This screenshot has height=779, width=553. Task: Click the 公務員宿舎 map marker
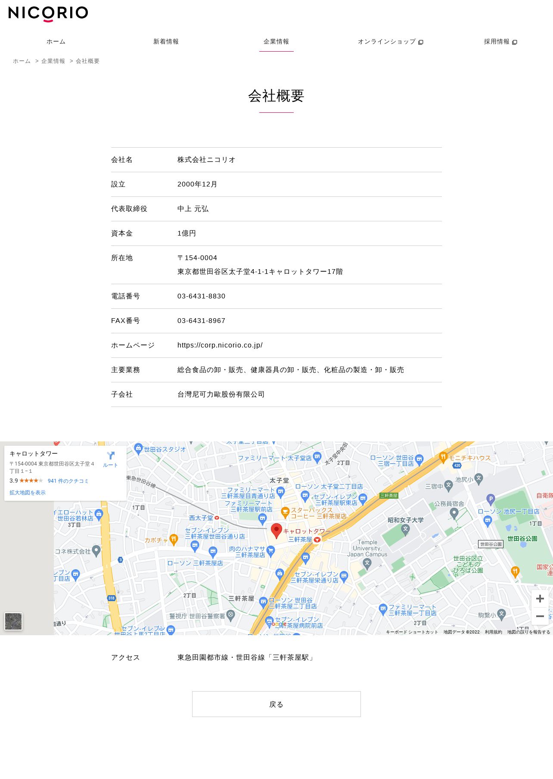(454, 513)
